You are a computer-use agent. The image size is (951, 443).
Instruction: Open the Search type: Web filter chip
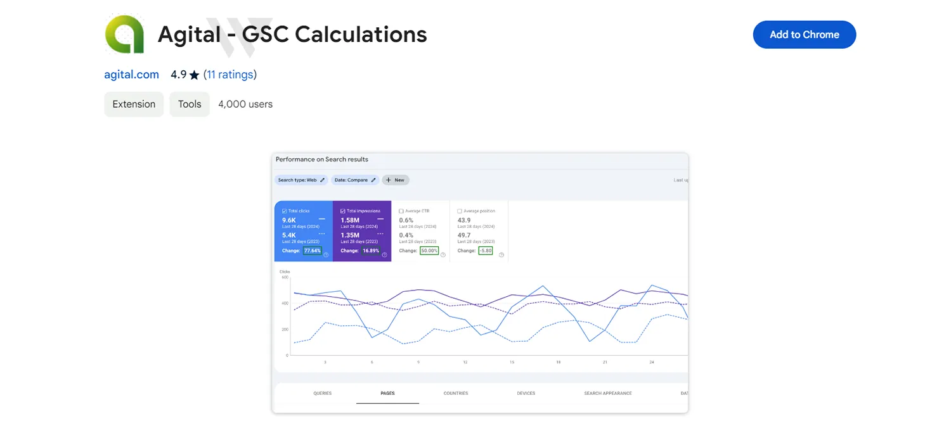[x=301, y=180]
